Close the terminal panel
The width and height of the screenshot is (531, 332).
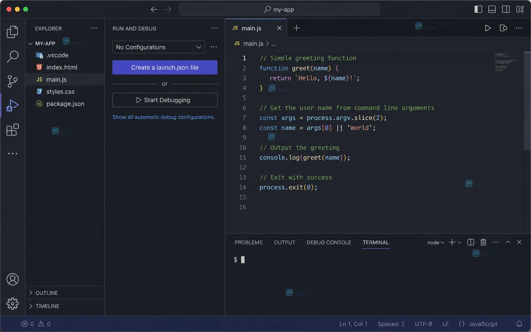point(519,242)
